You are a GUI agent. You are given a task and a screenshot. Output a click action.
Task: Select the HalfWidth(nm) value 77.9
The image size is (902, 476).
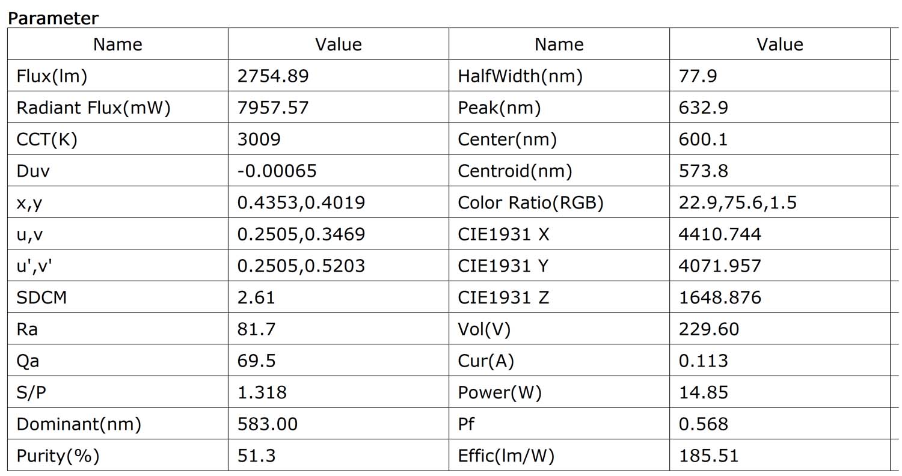click(698, 76)
